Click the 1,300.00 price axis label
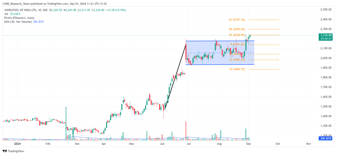 [327, 126]
